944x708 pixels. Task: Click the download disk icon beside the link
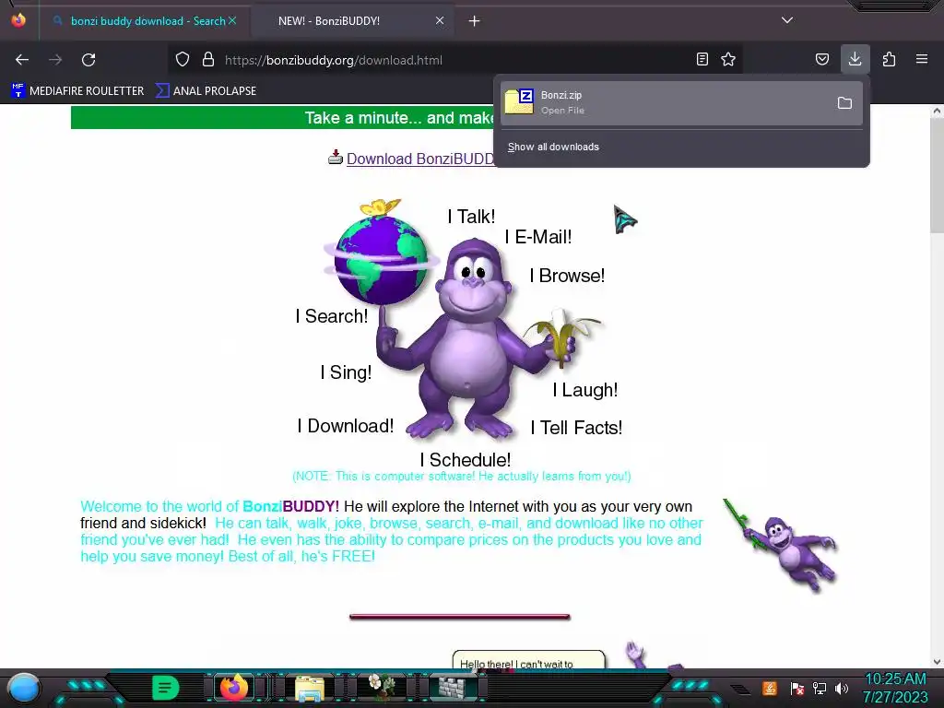[x=336, y=158]
